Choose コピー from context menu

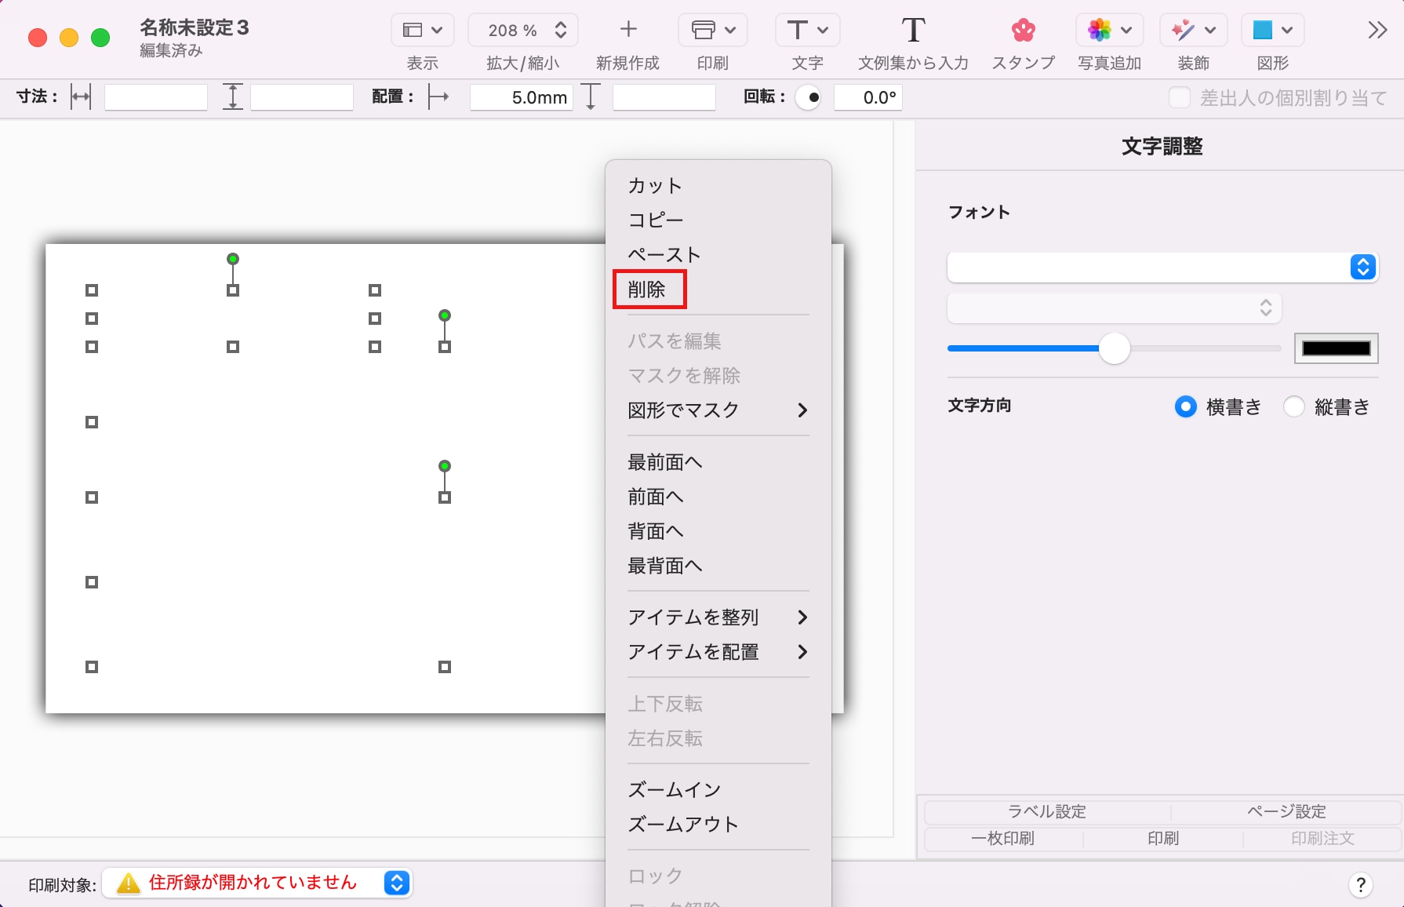(x=656, y=220)
